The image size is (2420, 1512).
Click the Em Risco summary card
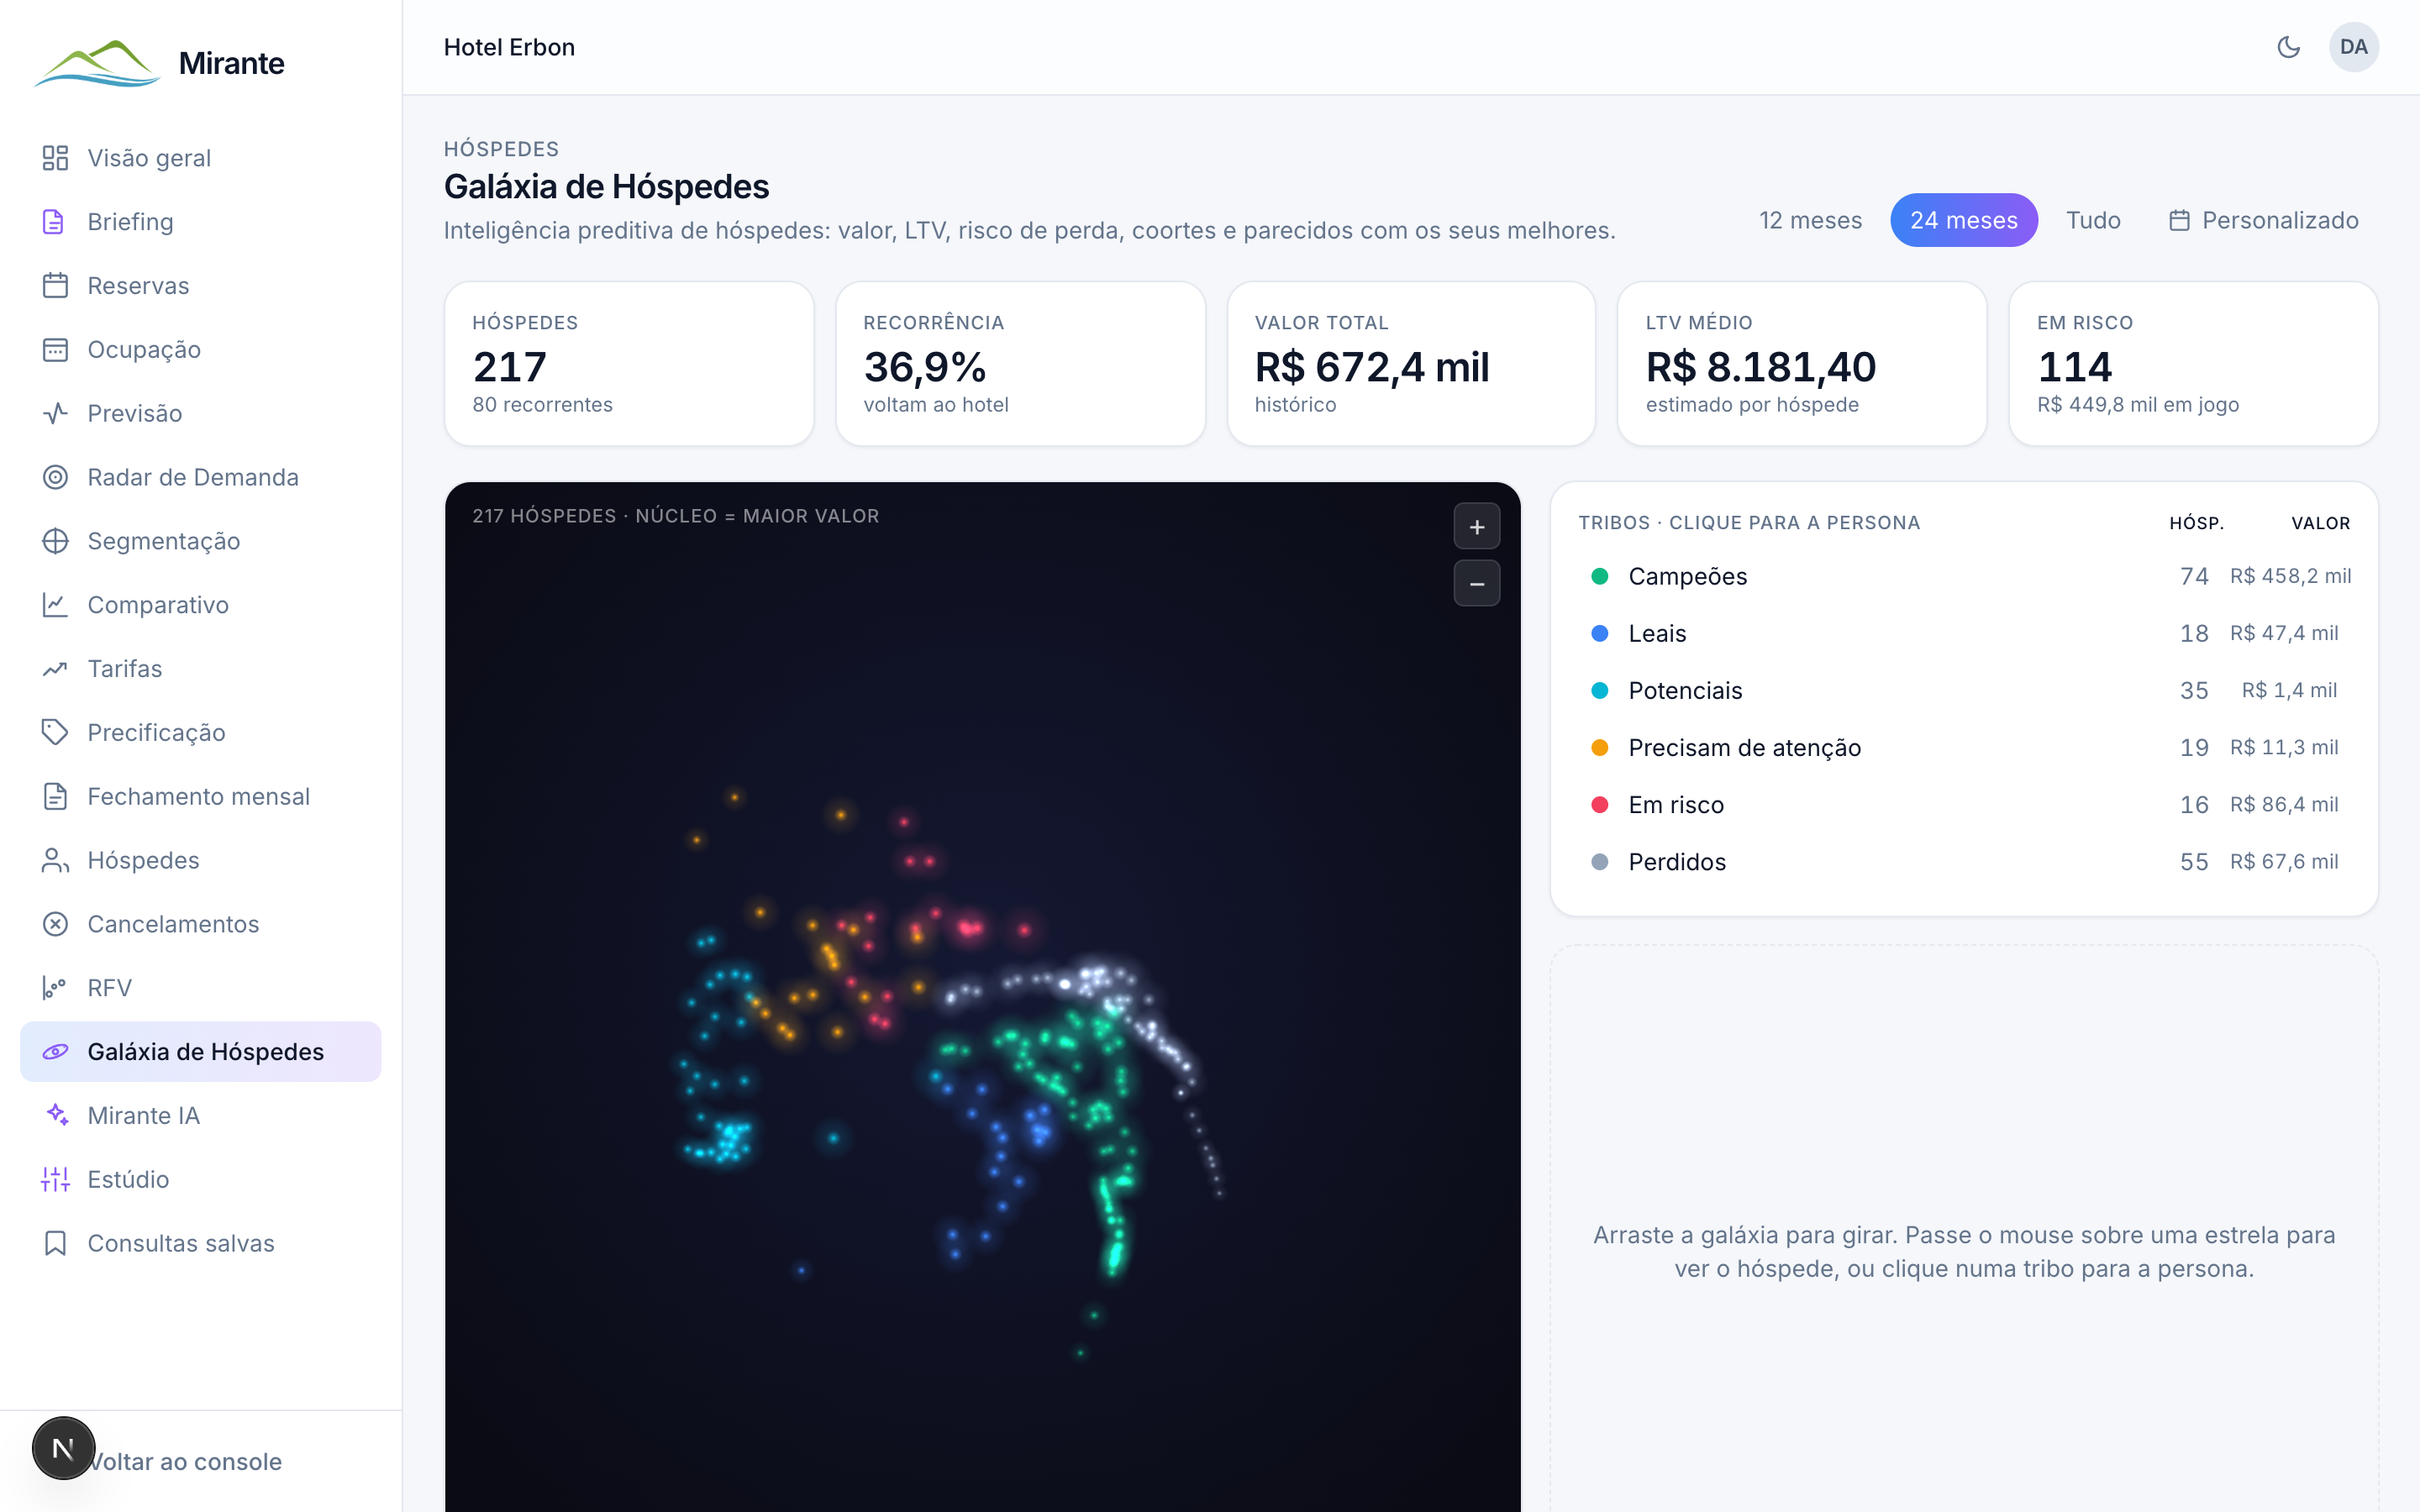point(2193,364)
